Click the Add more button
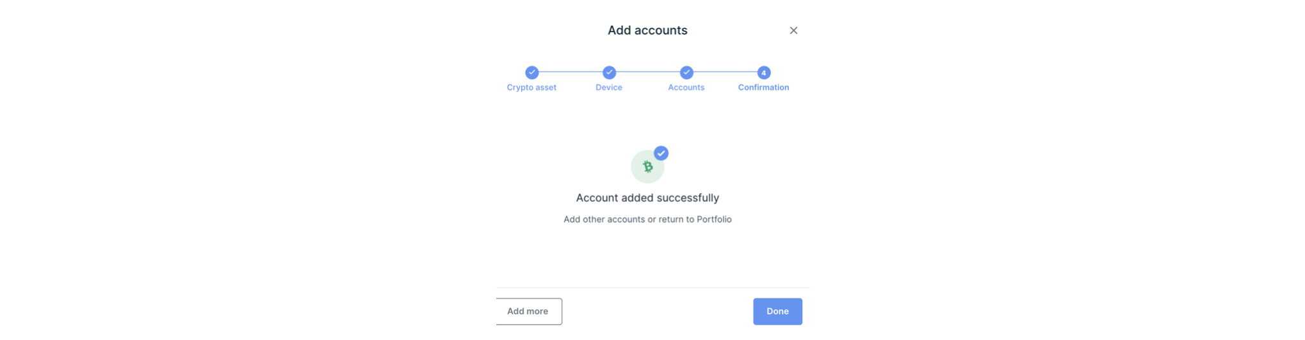The height and width of the screenshot is (340, 1305). (x=529, y=311)
